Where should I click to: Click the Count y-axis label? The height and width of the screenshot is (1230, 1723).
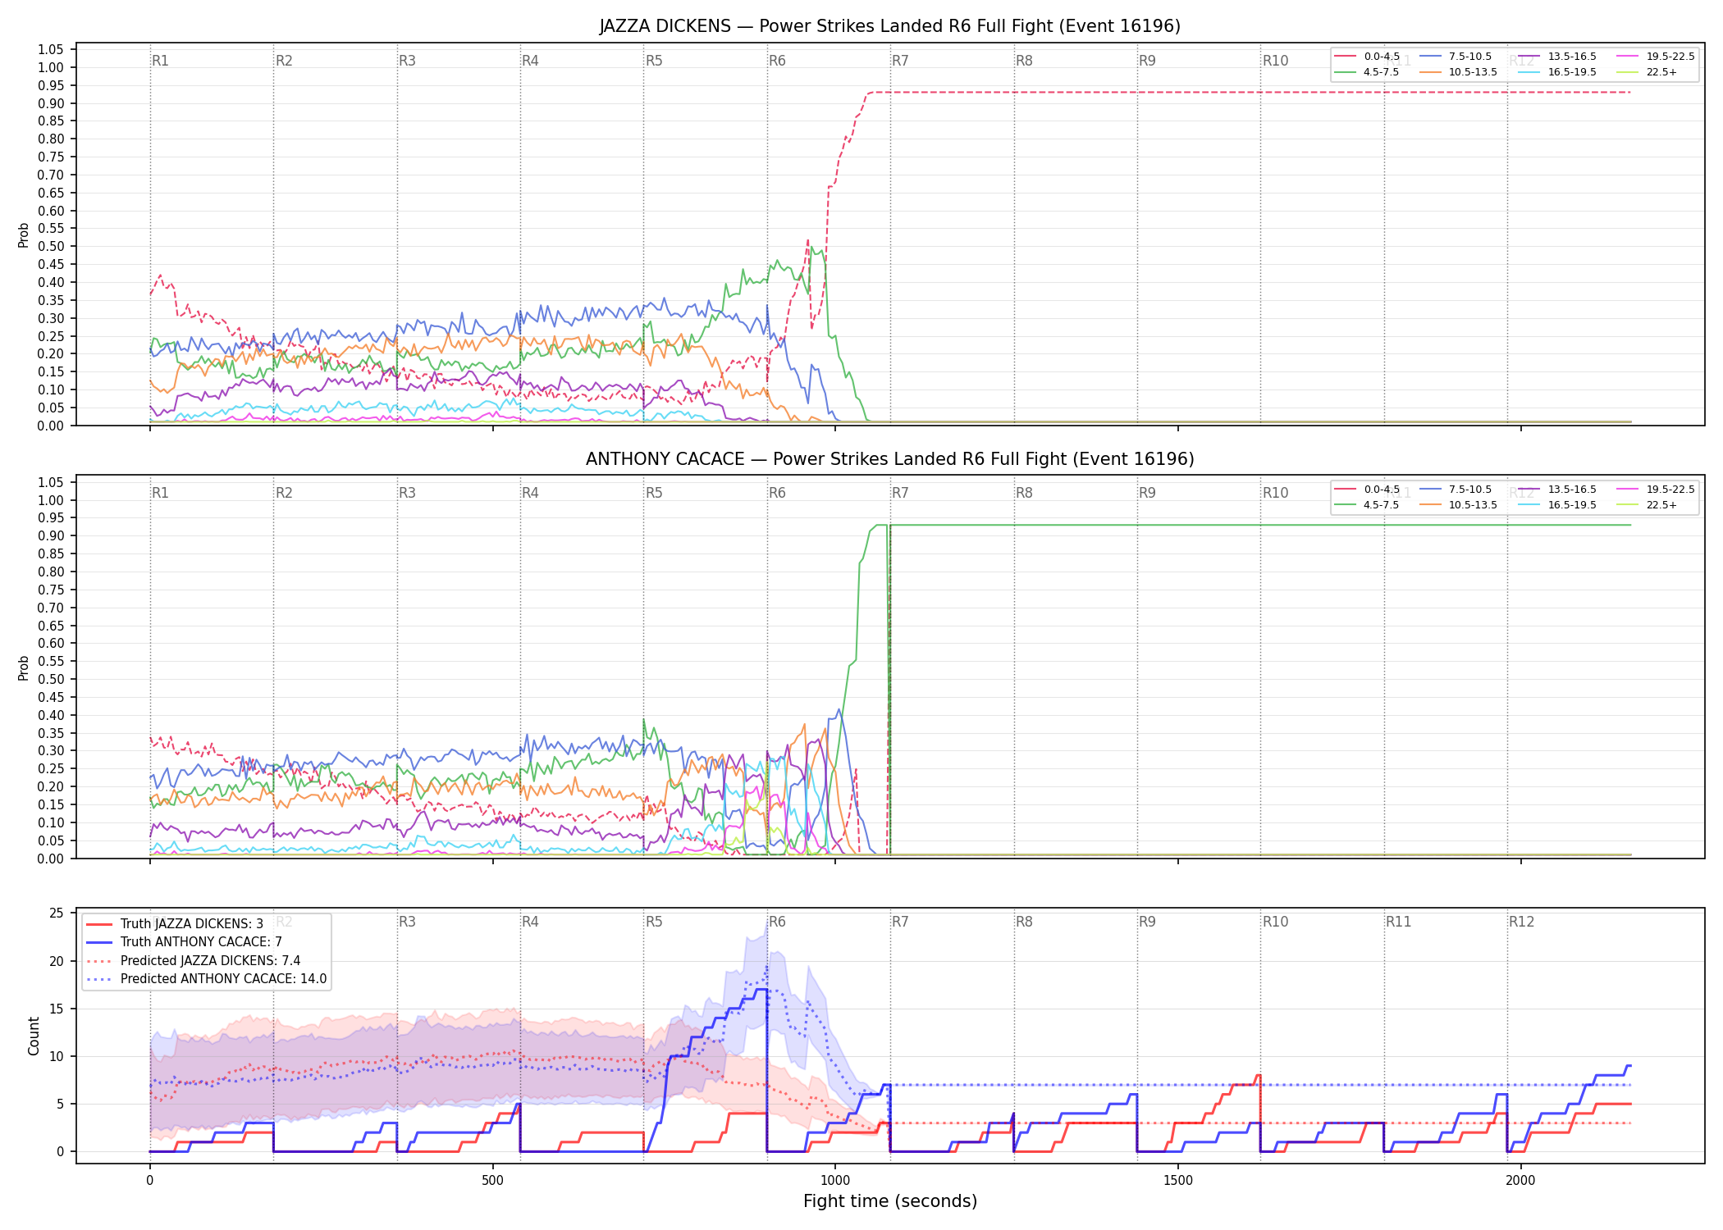[34, 1036]
